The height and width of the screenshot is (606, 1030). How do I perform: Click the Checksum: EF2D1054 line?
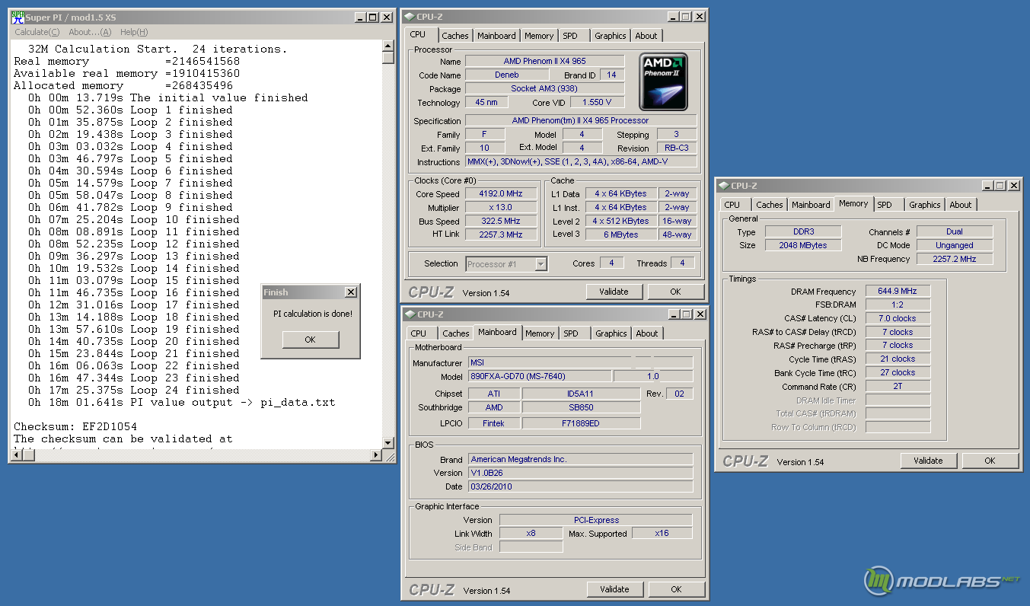tap(75, 426)
